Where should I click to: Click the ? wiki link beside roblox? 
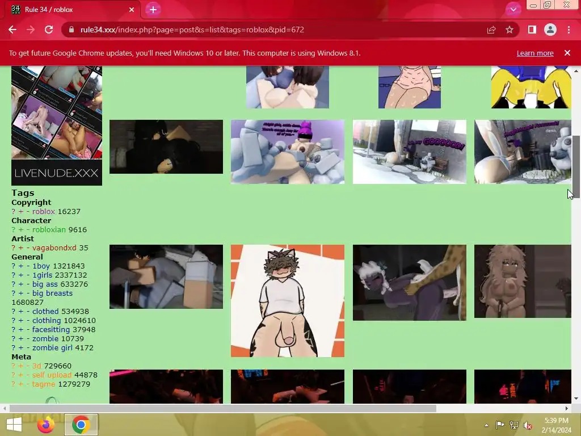14,211
